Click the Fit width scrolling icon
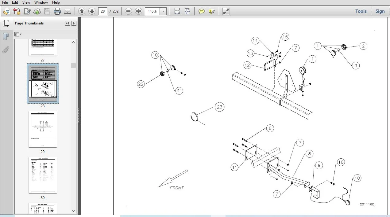Image resolution: width=390 pixels, height=217 pixels. pyautogui.click(x=177, y=11)
